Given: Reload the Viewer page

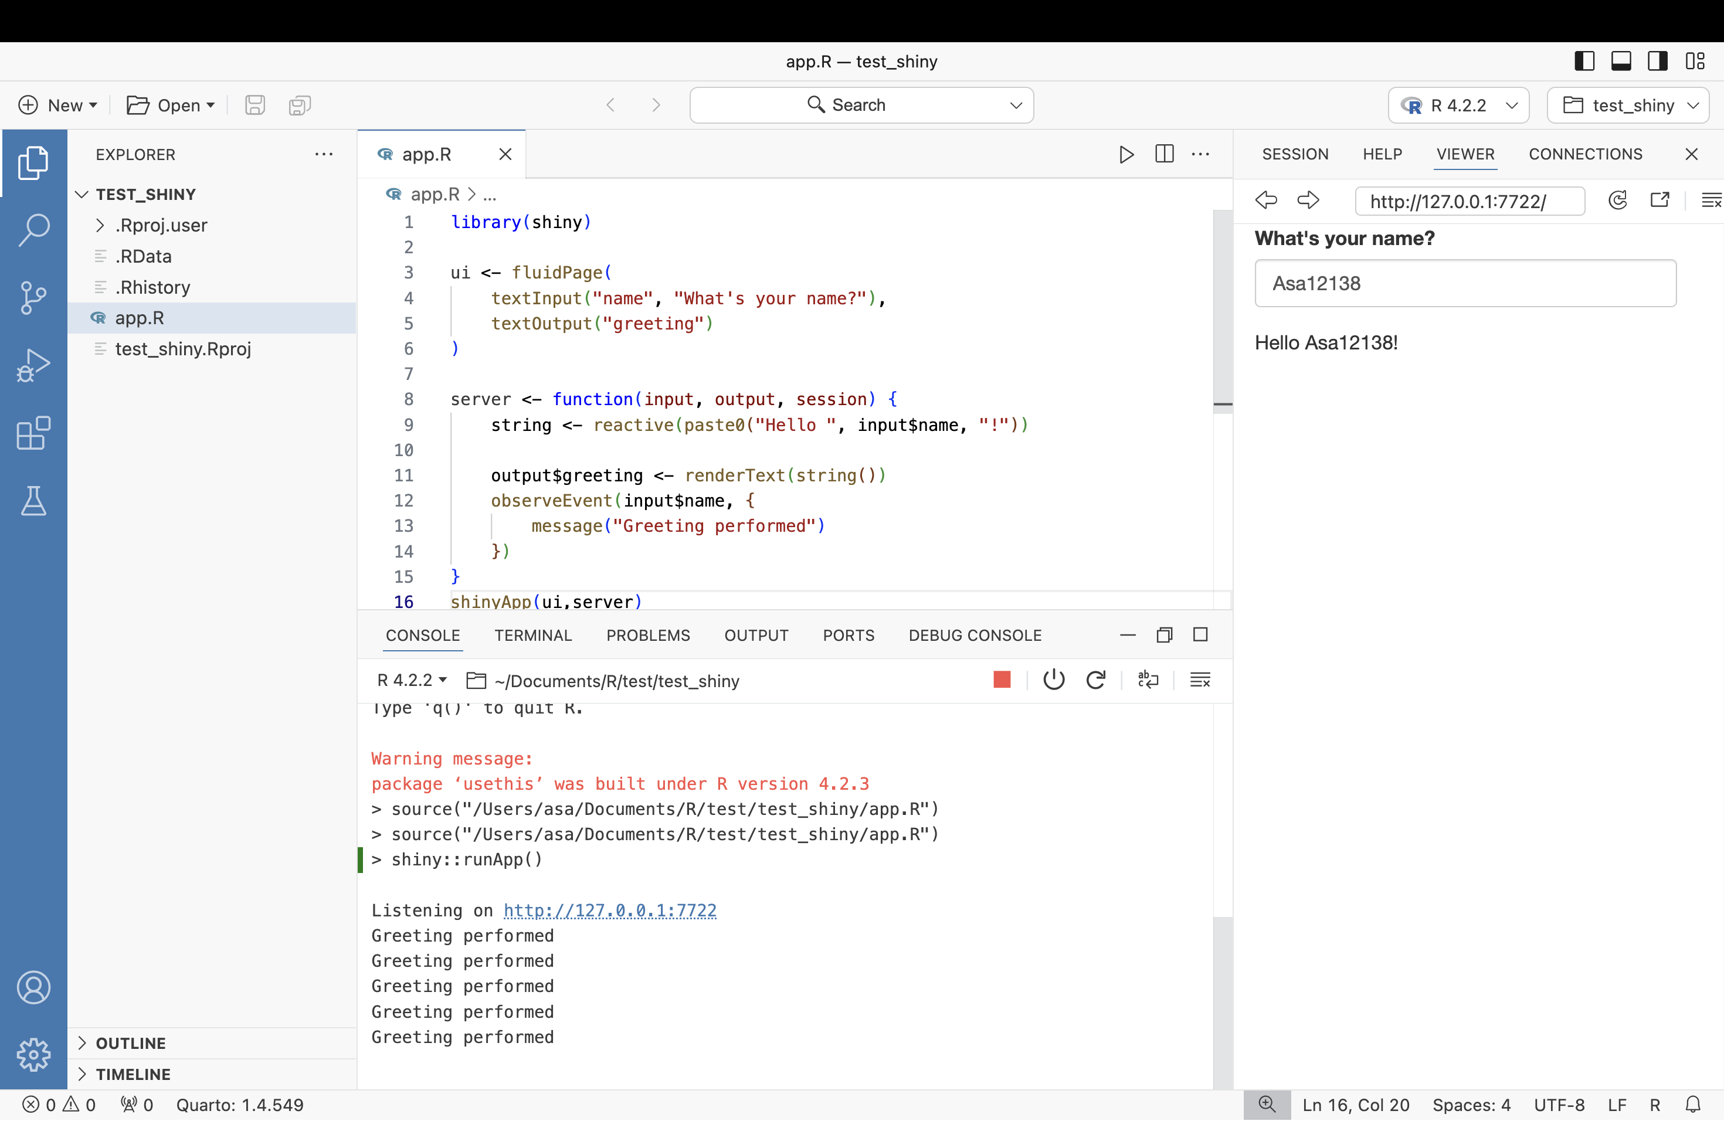Looking at the screenshot, I should click(1617, 200).
